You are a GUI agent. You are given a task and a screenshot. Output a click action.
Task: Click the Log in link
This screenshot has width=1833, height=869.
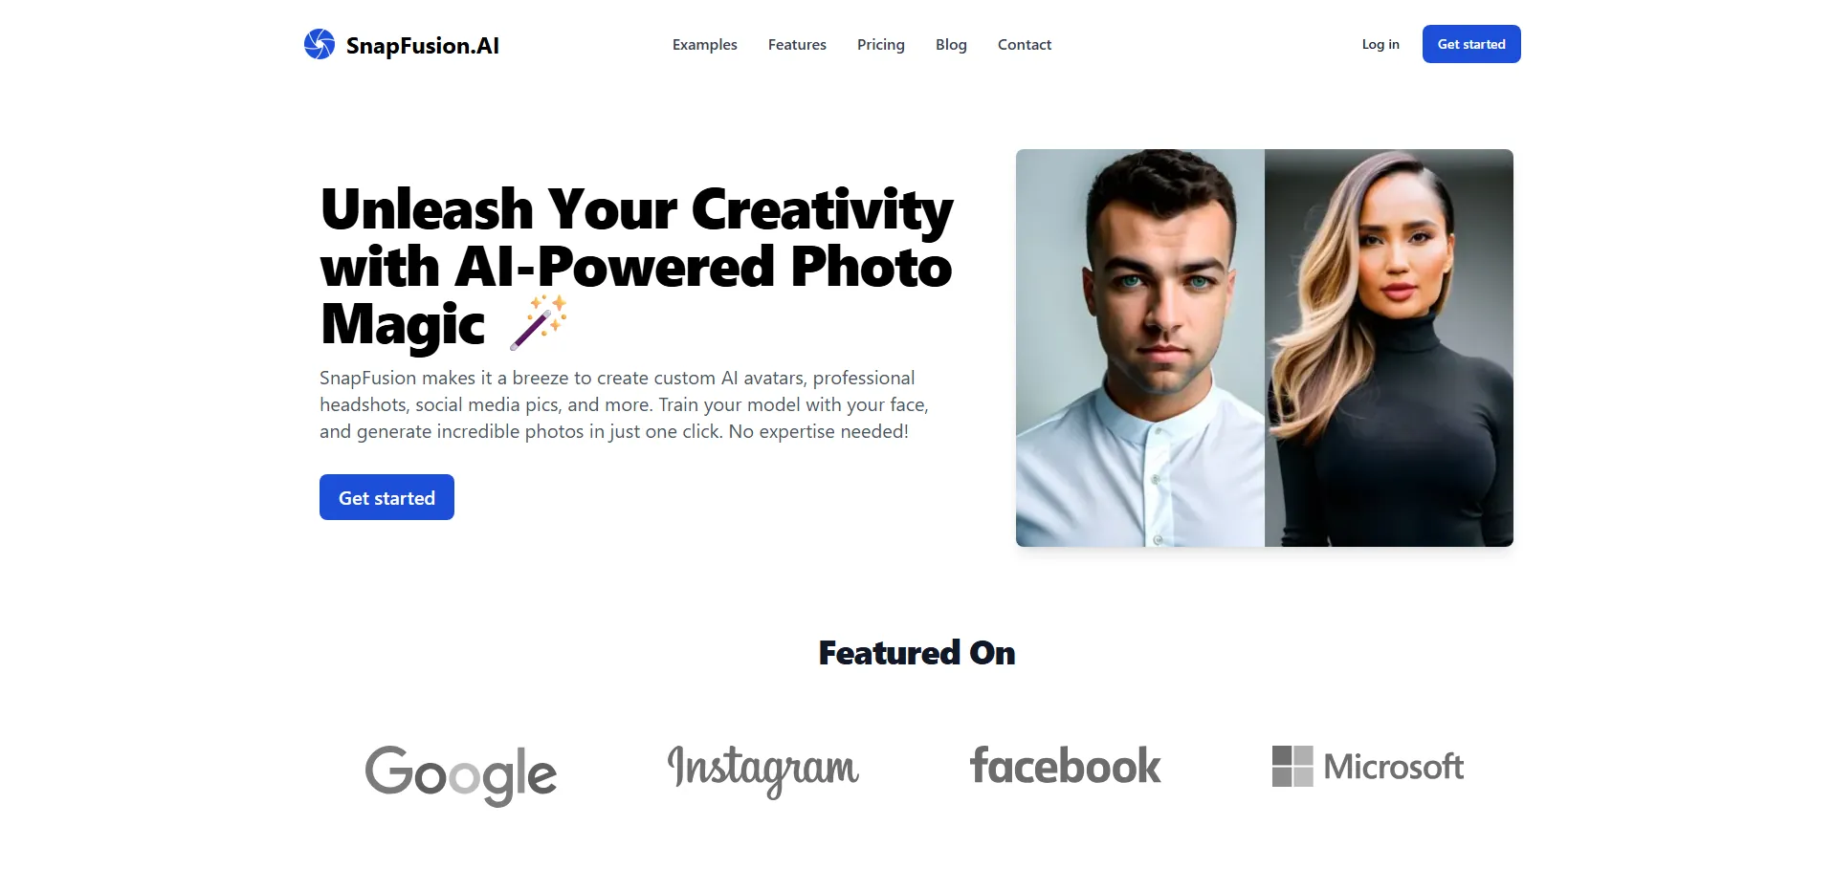[1380, 44]
